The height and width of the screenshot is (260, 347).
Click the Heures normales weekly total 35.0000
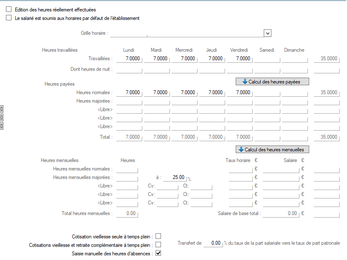point(327,92)
